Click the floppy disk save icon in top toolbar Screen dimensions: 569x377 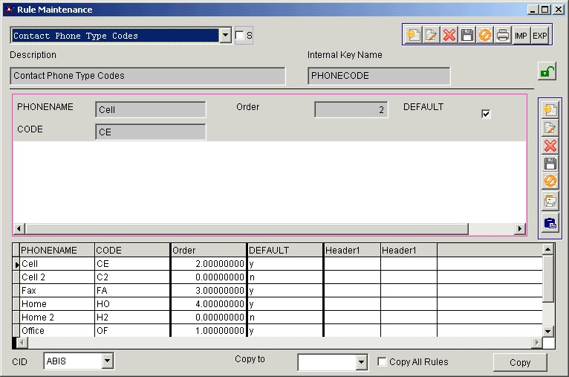point(467,35)
